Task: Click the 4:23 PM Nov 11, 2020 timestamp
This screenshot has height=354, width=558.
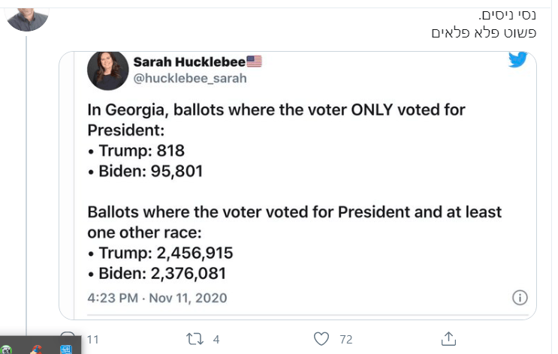Action: tap(157, 298)
